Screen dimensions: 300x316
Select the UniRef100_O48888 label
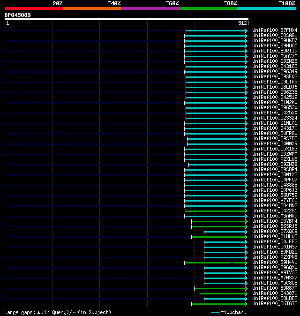click(275, 185)
